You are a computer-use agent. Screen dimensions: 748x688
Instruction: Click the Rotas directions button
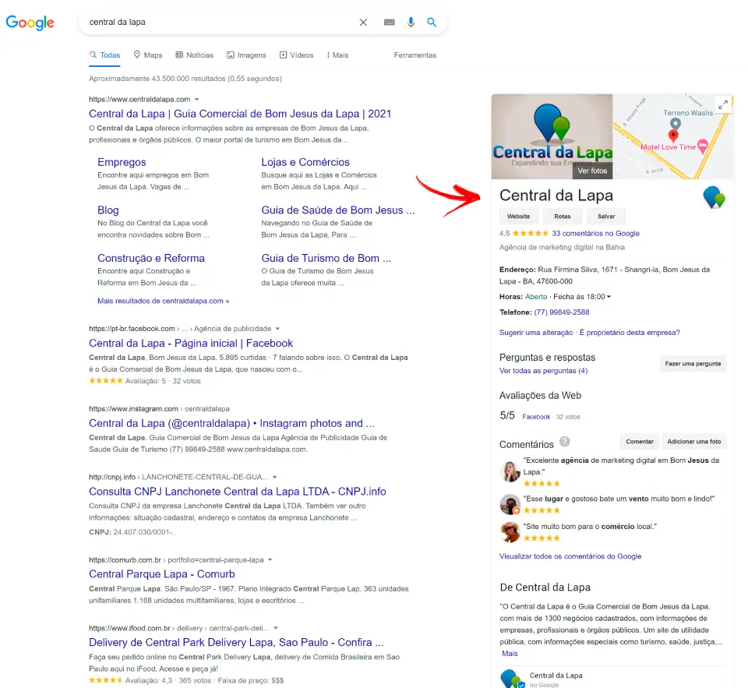click(563, 217)
